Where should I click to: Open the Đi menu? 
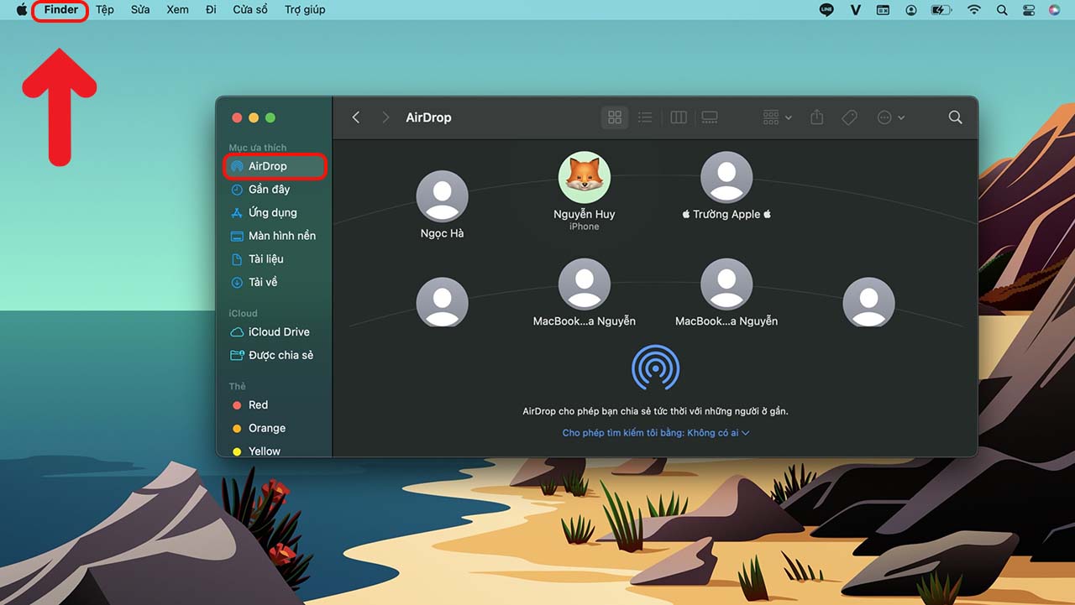[x=211, y=10]
